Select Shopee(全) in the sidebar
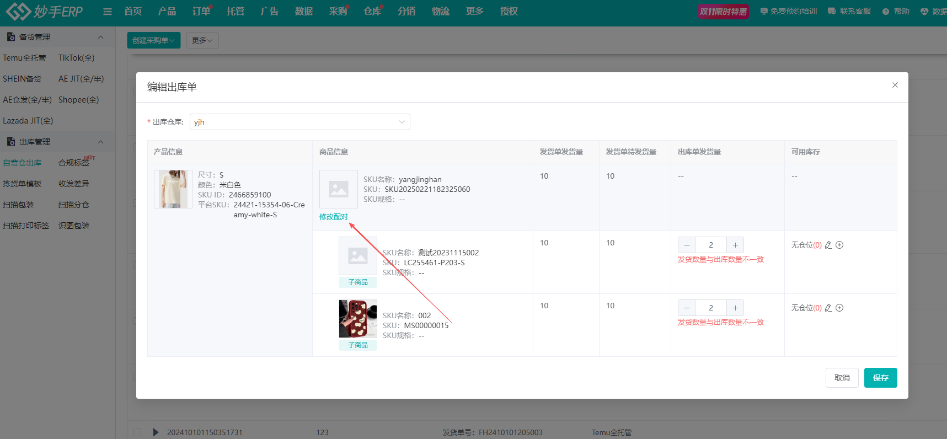Image resolution: width=947 pixels, height=439 pixels. (x=79, y=100)
